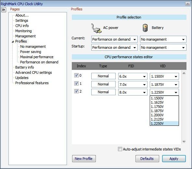Choose highlighted 1.2250V in the VID list
The image size is (192, 169).
pyautogui.click(x=164, y=123)
